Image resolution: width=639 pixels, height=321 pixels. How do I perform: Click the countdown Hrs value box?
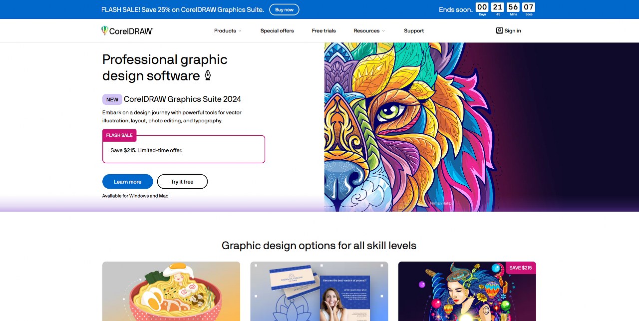click(497, 7)
